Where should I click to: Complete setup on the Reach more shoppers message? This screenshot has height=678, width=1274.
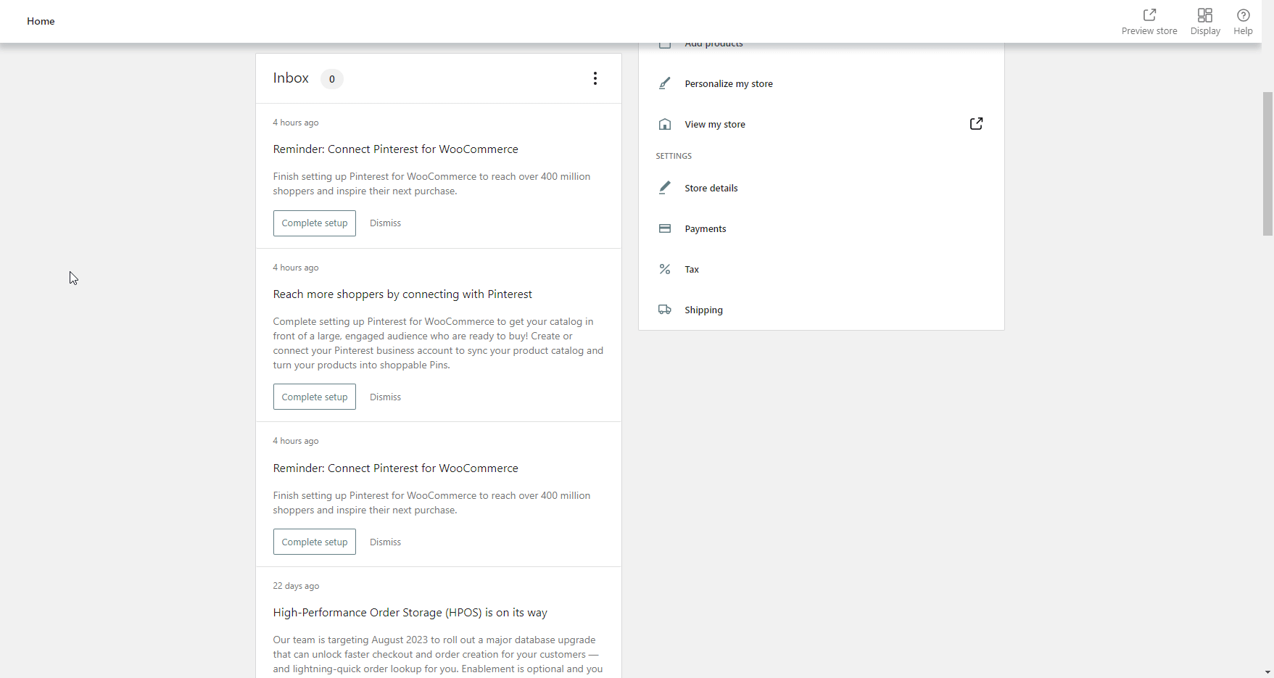pos(314,397)
